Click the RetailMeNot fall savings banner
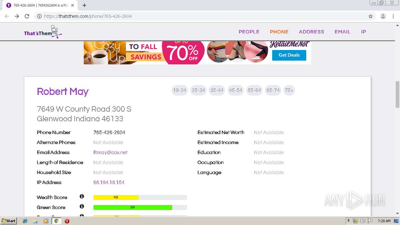This screenshot has height=225, width=400. click(197, 53)
